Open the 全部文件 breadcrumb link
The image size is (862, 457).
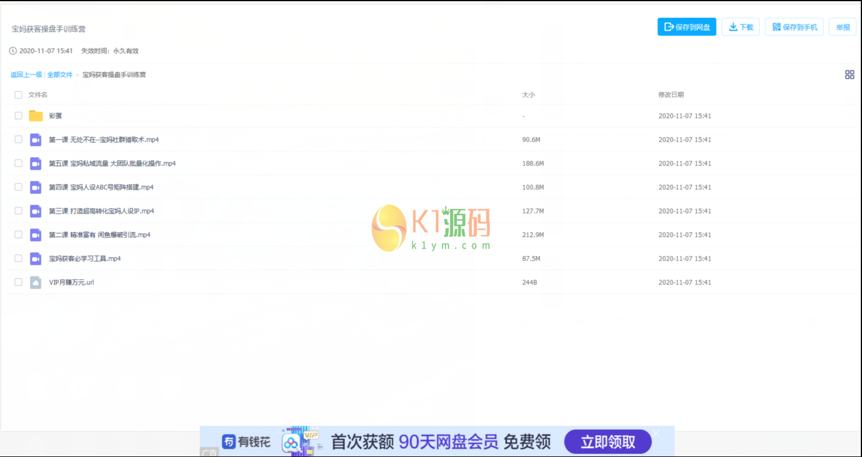60,74
